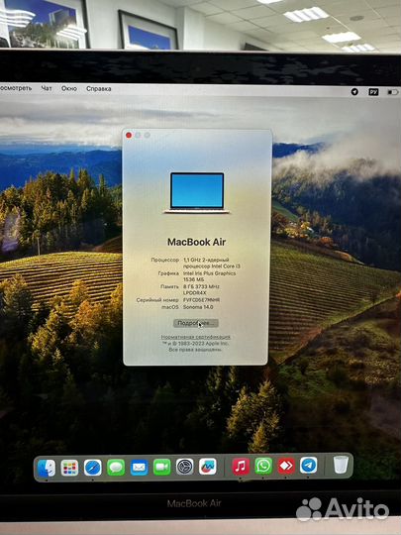401x535 pixels.
Task: Click the Подробнее button
Action: [196, 323]
